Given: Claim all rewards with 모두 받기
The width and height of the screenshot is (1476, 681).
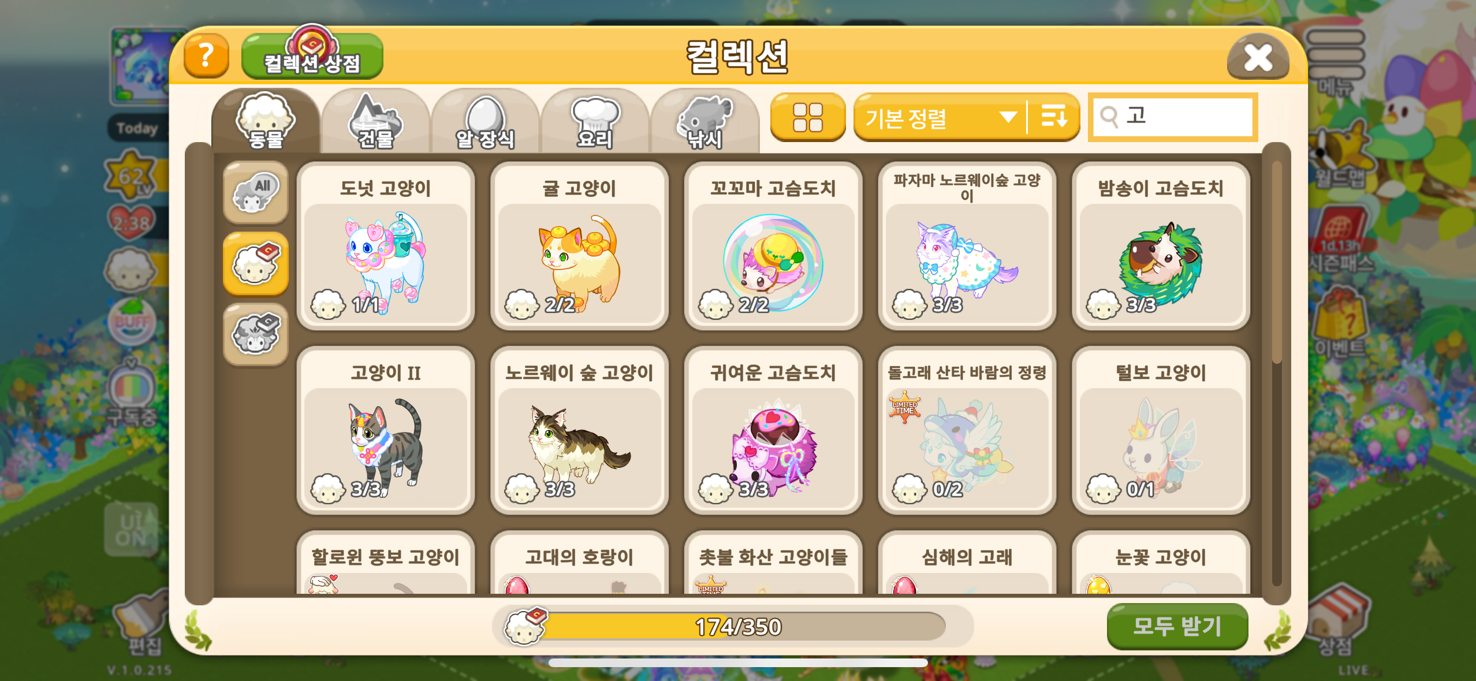Looking at the screenshot, I should 1177,626.
